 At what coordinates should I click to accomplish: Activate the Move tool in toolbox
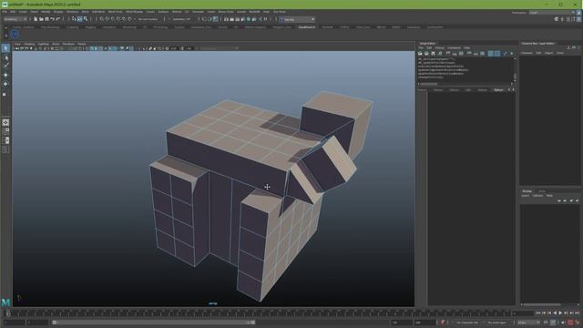pos(5,75)
